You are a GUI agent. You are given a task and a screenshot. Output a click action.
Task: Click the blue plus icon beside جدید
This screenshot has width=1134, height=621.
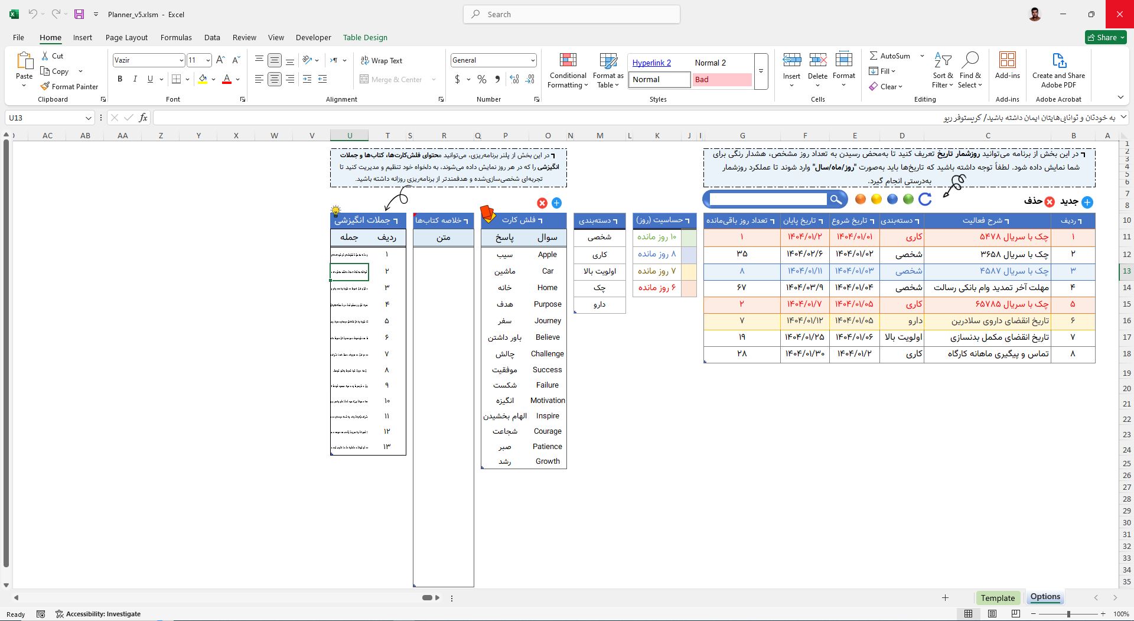point(1087,202)
